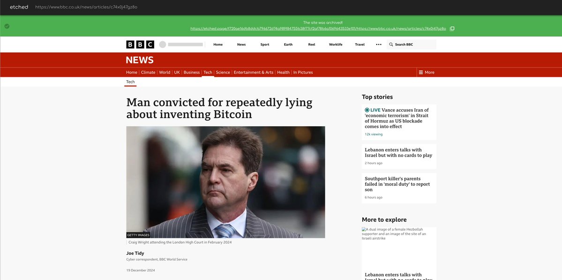Click the Search BBC input field
Screen dimensions: 562x280
(412, 45)
